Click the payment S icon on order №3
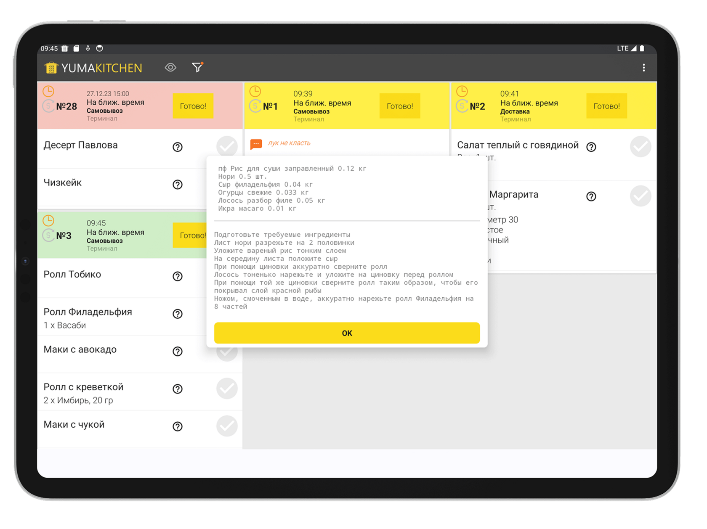The width and height of the screenshot is (707, 529). (x=49, y=235)
